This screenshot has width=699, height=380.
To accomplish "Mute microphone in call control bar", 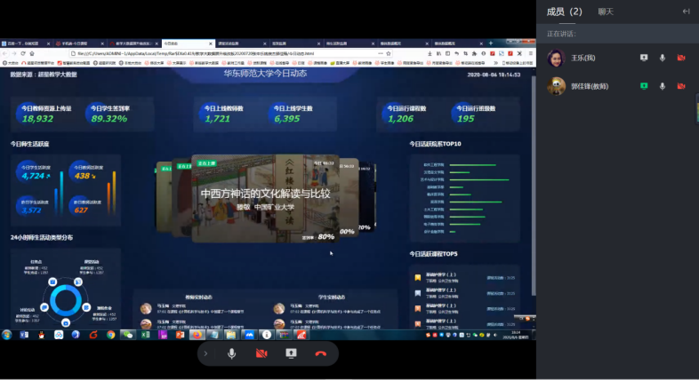I will 231,353.
